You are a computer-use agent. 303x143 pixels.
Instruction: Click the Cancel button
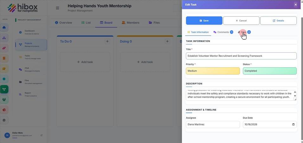(241, 20)
